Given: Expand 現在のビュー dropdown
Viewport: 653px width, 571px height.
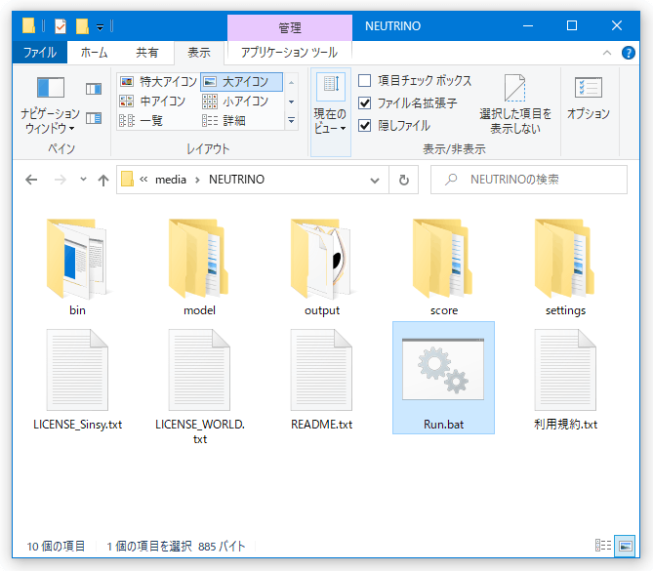Looking at the screenshot, I should (330, 112).
